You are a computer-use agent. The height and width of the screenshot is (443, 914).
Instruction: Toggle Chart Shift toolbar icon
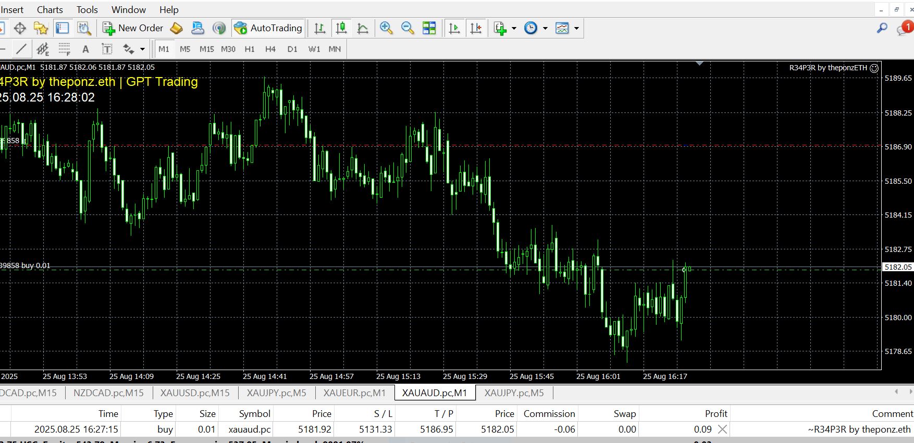pos(476,28)
